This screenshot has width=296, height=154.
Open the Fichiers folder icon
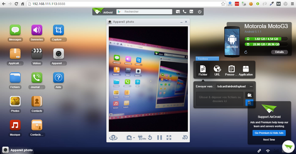pos(15,78)
